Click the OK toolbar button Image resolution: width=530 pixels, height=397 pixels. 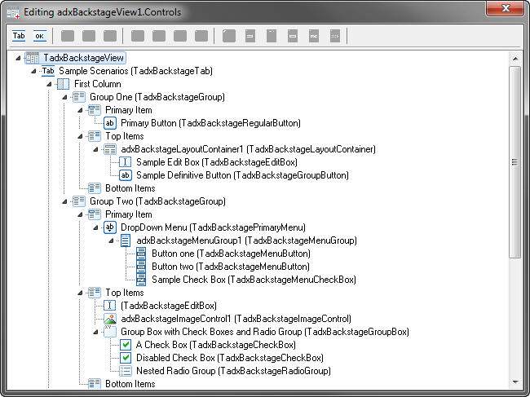40,36
